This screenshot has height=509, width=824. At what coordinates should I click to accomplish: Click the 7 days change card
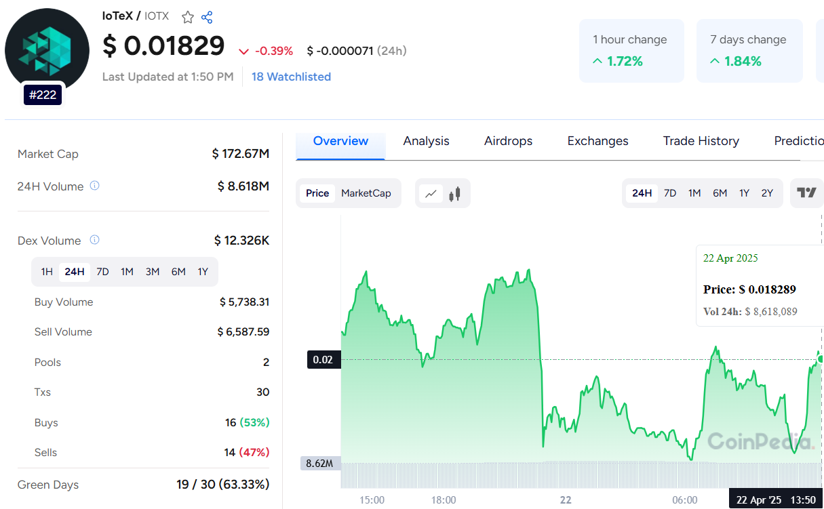[x=749, y=51]
